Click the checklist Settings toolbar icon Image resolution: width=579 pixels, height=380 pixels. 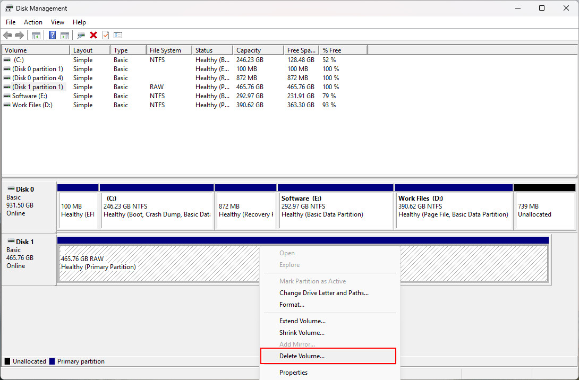[x=118, y=36]
